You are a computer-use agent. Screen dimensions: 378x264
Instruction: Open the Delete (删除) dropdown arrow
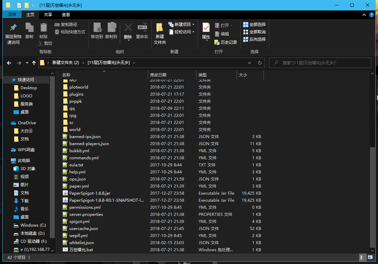(x=128, y=40)
